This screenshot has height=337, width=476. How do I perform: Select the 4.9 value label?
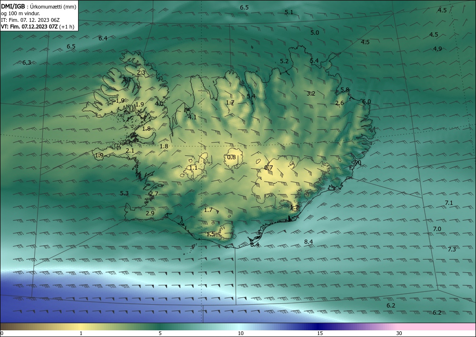point(437,49)
